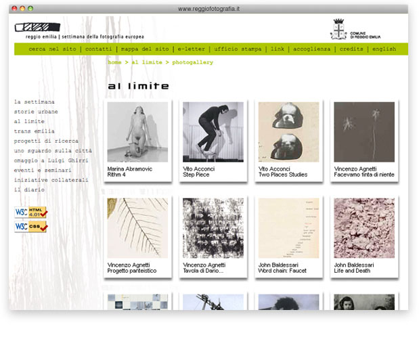Open the 'credits' menu item
The image size is (419, 354).
[351, 49]
